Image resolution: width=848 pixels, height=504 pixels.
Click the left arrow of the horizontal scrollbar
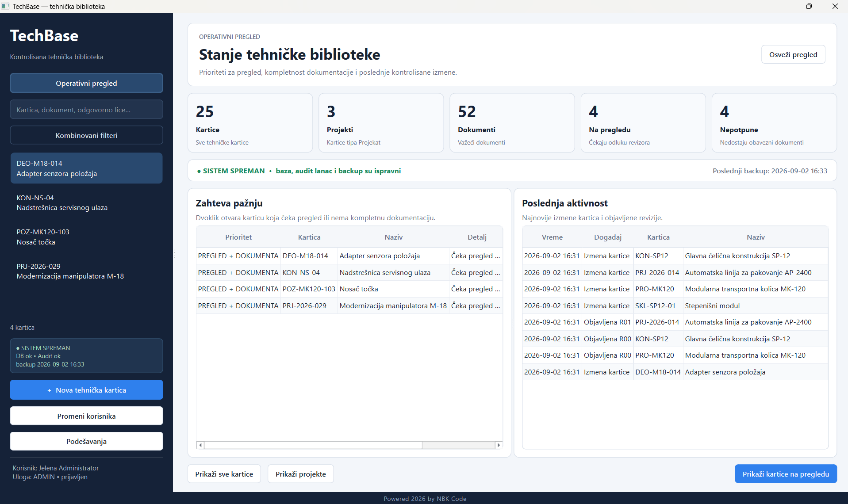(x=200, y=445)
